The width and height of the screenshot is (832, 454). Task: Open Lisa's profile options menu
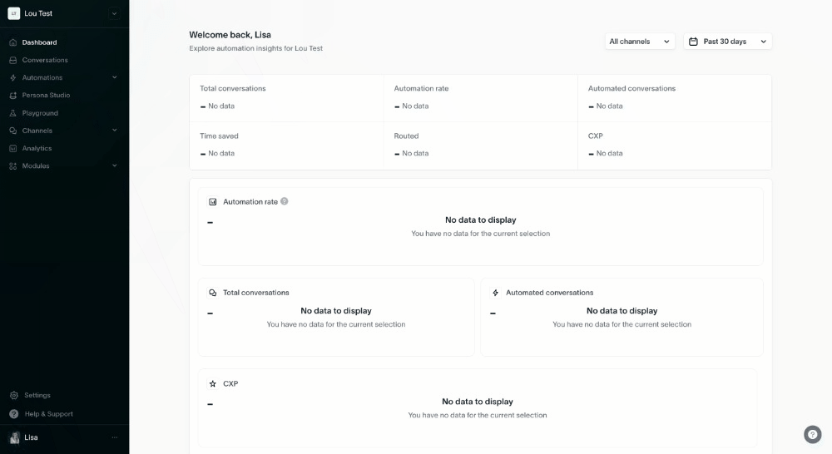pyautogui.click(x=115, y=437)
